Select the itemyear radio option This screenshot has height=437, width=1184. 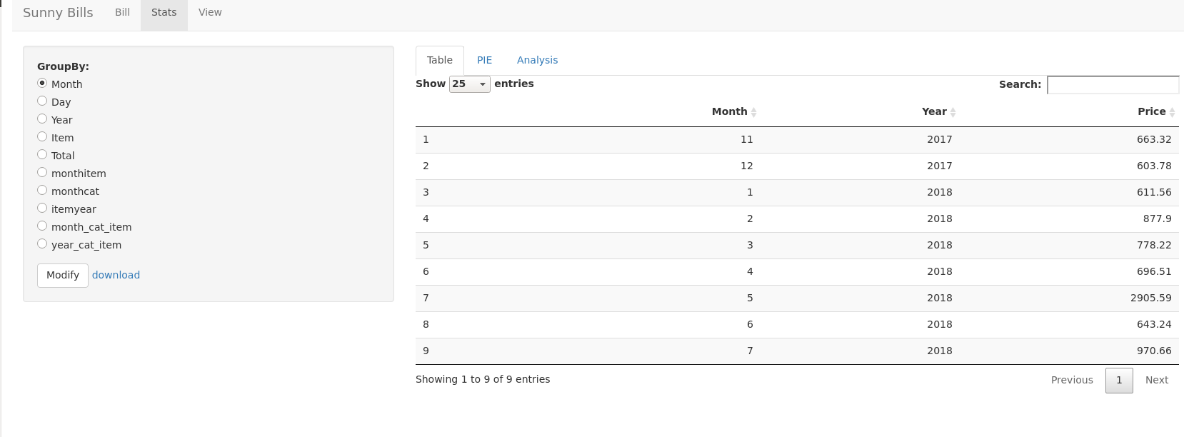(x=42, y=208)
